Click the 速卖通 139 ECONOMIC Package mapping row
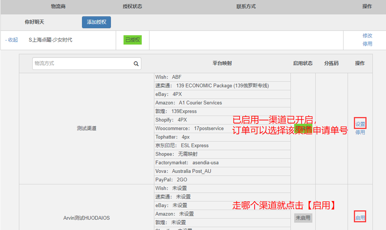Screen dimensions: 386x230 coord(222,86)
